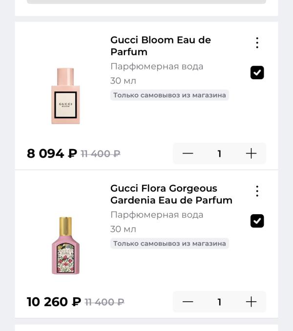Open the Gucci Bloom bottle image

pos(65,96)
